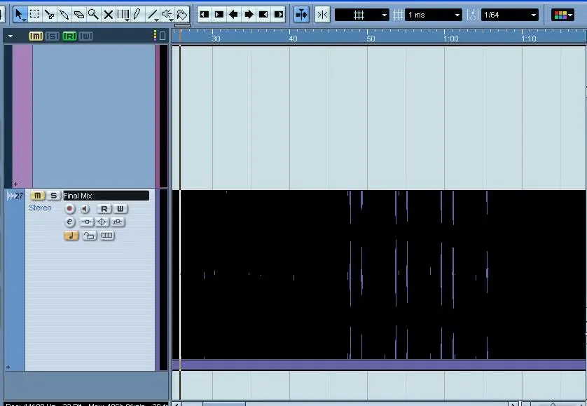Click Final Mix lane display type button

[106, 236]
